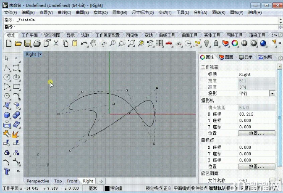The image size is (283, 193).
Task: Click the Paste clipboard icon
Action: pyautogui.click(x=75, y=43)
